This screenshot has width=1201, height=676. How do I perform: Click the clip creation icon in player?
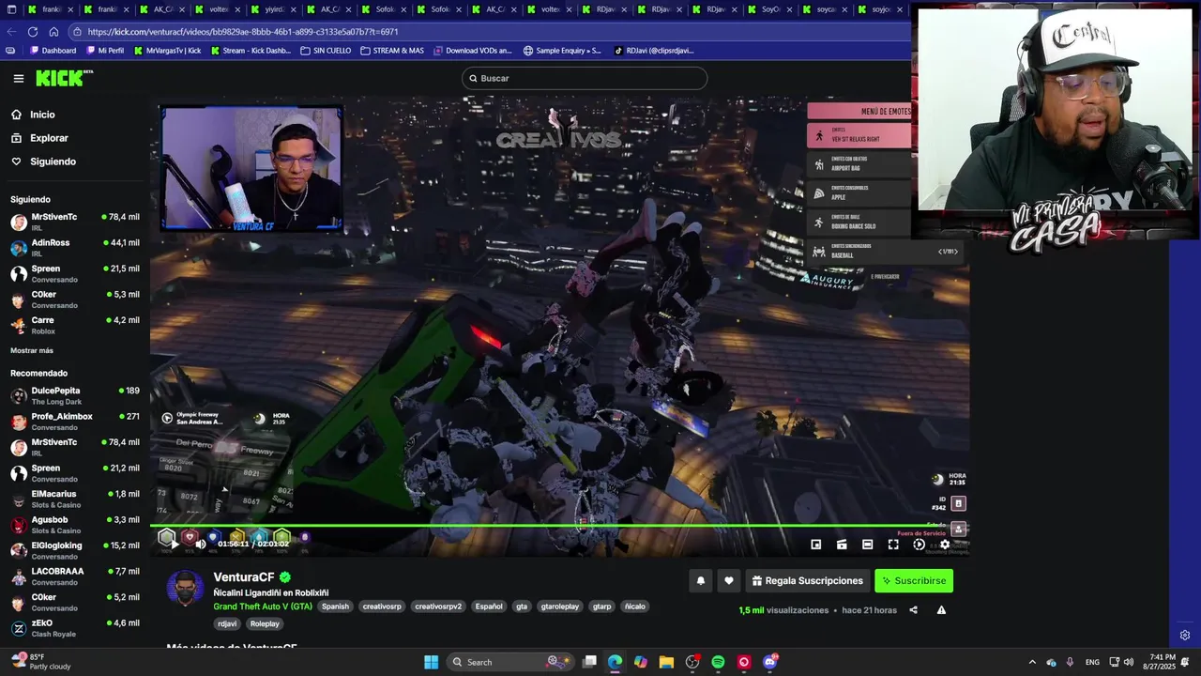click(x=842, y=545)
